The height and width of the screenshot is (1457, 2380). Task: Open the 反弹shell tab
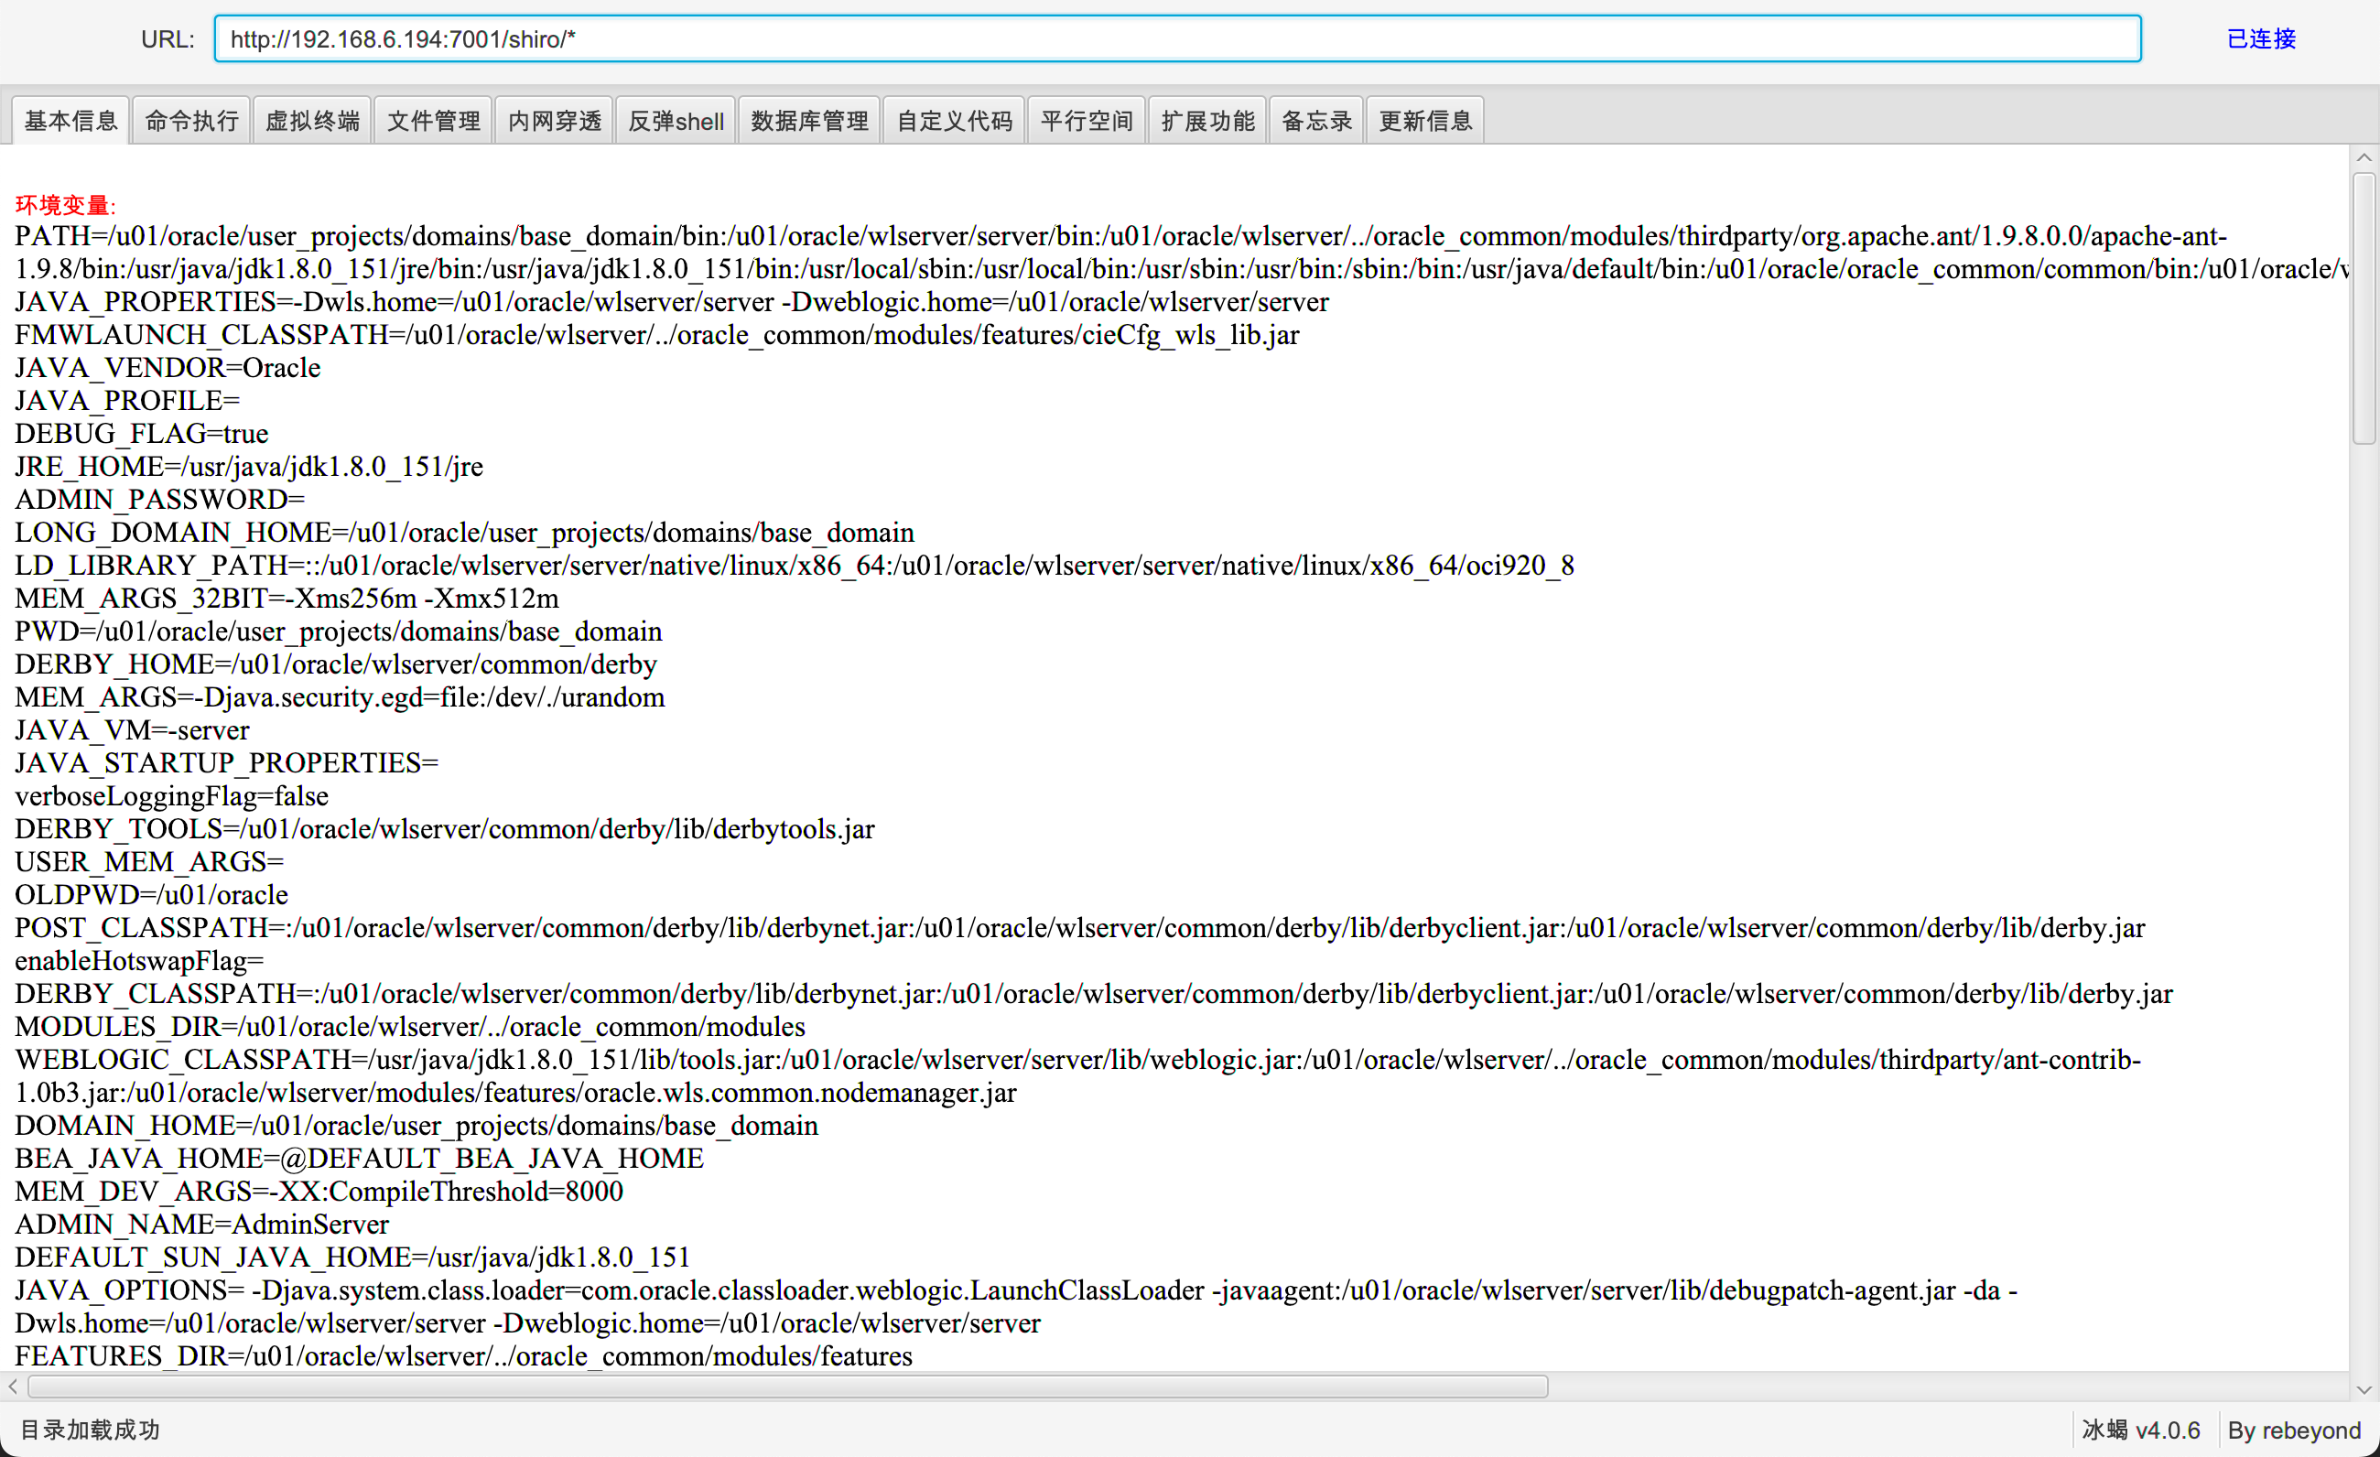click(676, 121)
